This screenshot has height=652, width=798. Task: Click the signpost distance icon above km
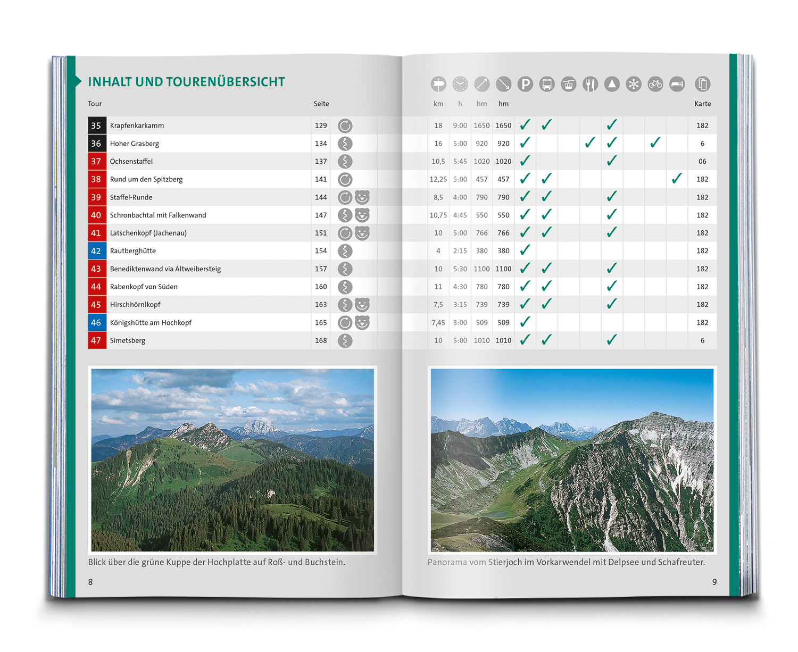438,84
